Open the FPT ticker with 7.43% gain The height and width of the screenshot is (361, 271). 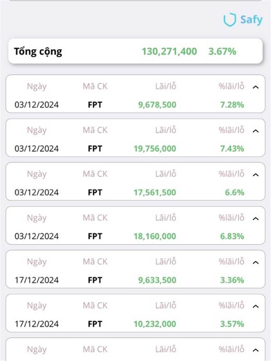95,148
